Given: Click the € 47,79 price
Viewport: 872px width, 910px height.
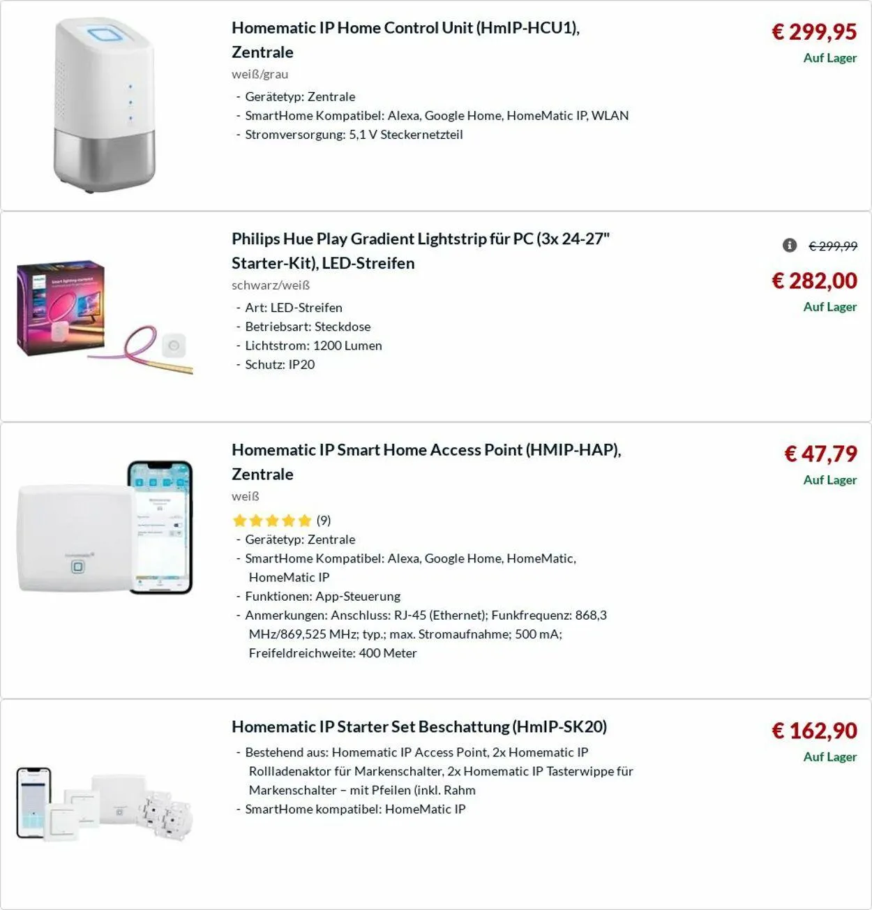Looking at the screenshot, I should point(820,454).
